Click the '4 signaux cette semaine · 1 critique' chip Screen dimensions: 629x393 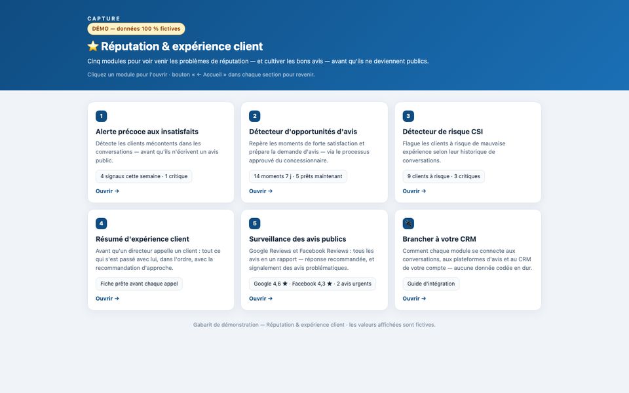[x=144, y=176]
